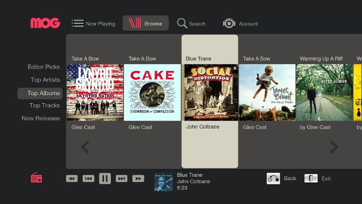Click the fast forward button
Screen dimensions: 362x204
click(138, 178)
